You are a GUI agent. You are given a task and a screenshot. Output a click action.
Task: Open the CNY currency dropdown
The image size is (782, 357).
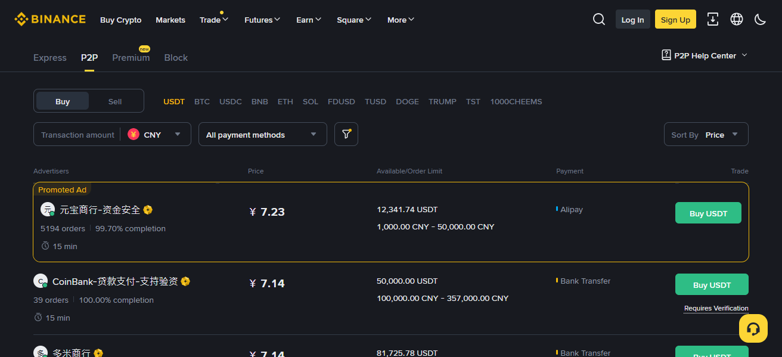155,135
